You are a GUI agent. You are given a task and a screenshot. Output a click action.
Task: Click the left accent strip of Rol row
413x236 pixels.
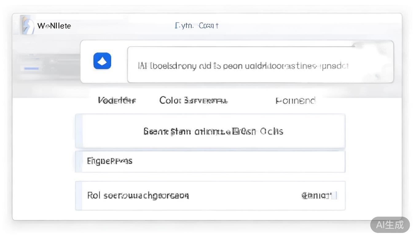79,196
